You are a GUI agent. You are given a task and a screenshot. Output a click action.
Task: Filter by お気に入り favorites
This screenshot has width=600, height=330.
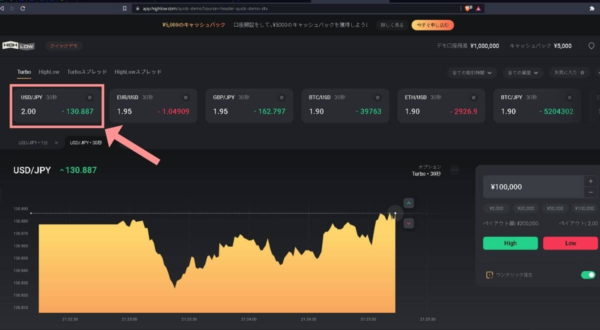point(569,72)
